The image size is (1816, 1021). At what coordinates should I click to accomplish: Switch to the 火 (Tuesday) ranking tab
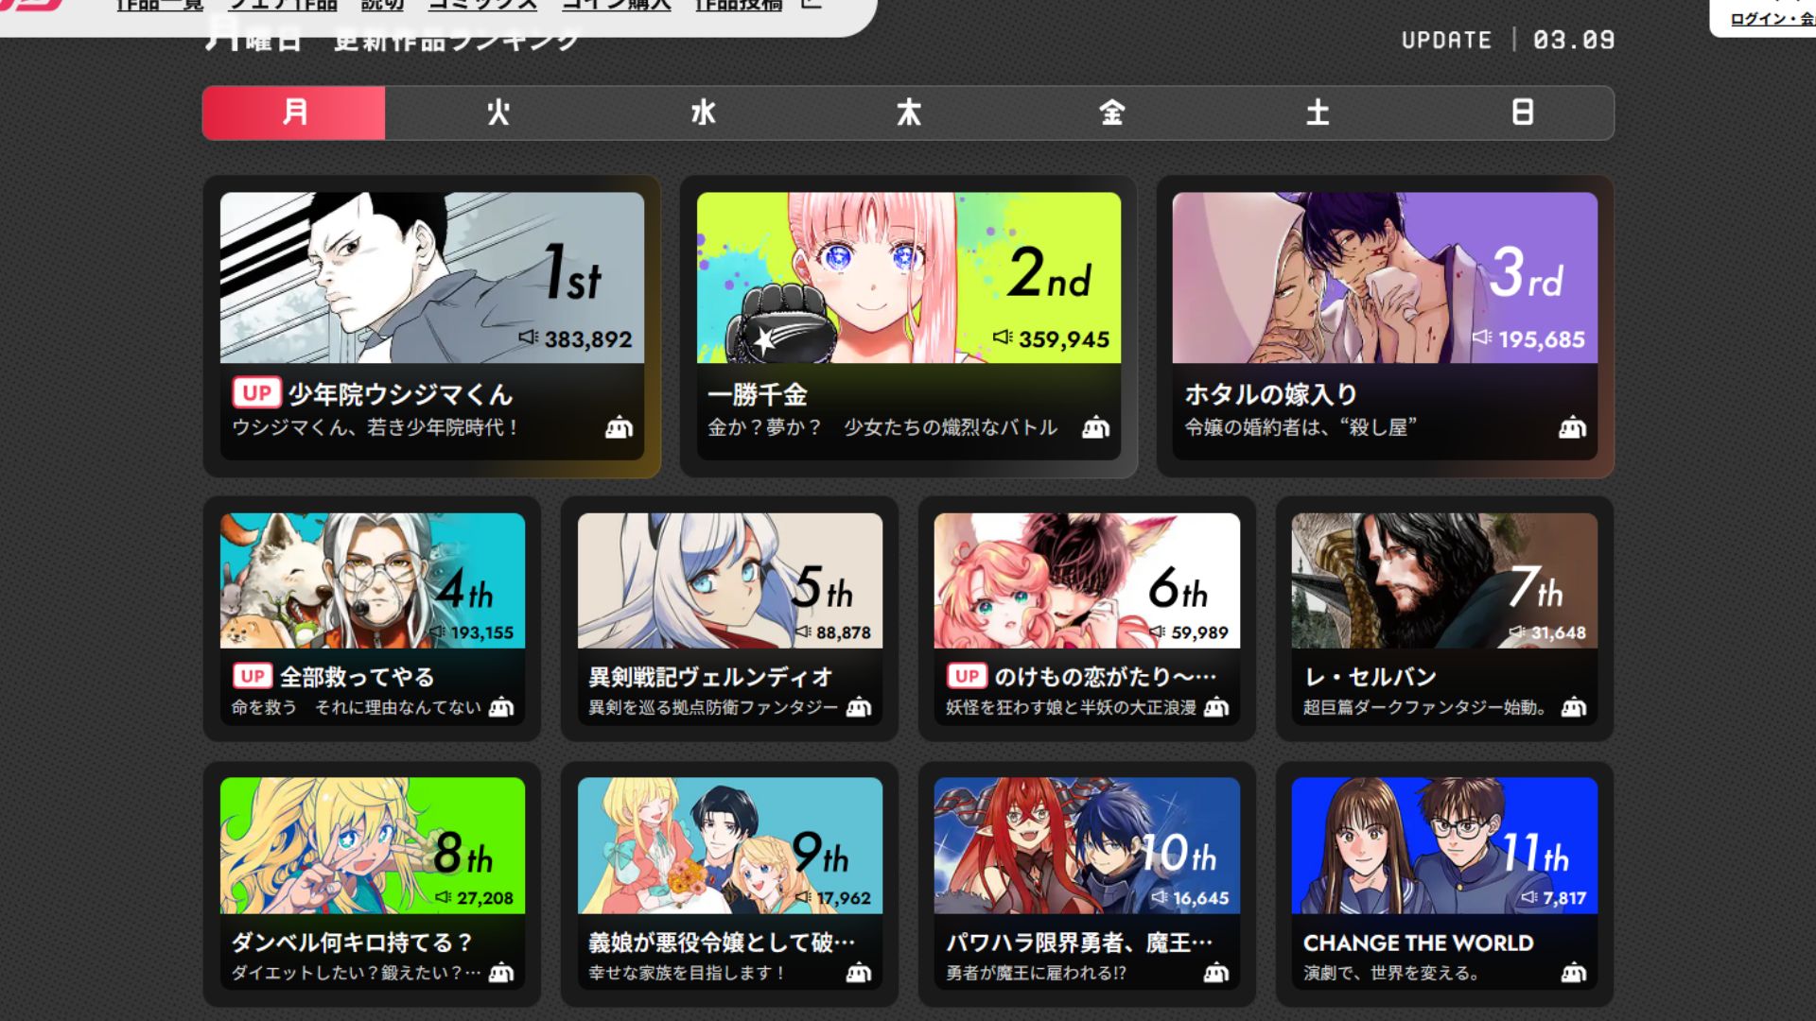pyautogui.click(x=498, y=113)
